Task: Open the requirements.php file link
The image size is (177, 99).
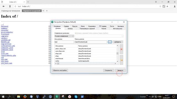Action: pos(9,55)
